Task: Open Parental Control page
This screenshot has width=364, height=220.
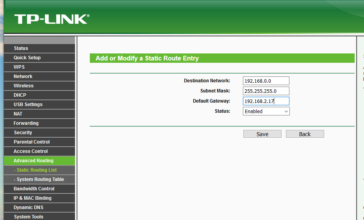Action: tap(39, 142)
